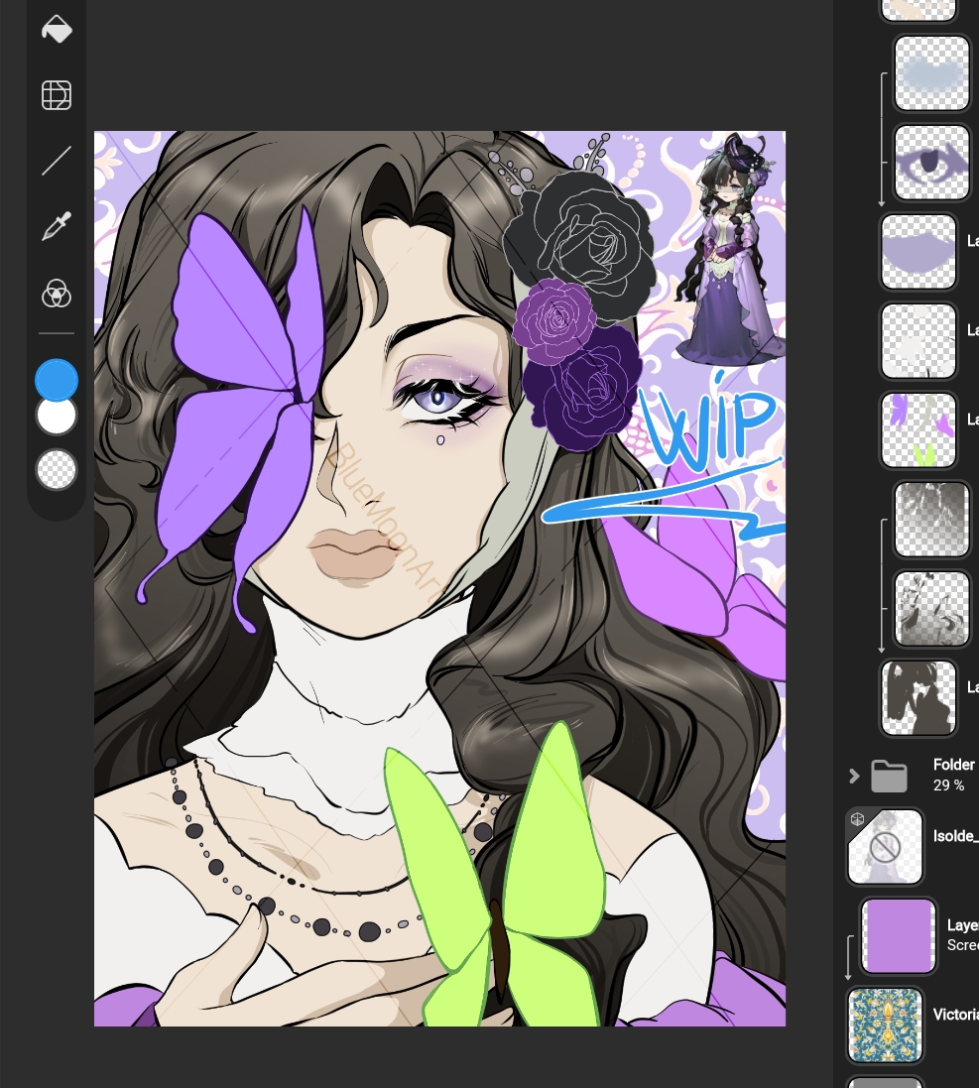
Task: Select the butterflies layer thumbnail
Action: pos(918,430)
